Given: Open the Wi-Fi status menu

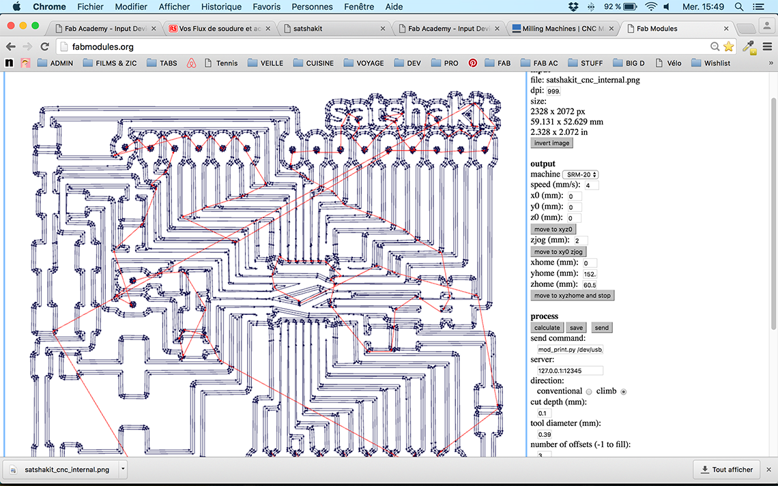Looking at the screenshot, I should [x=651, y=6].
